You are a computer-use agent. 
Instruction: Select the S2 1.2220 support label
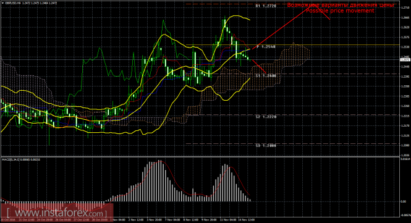click(x=266, y=117)
